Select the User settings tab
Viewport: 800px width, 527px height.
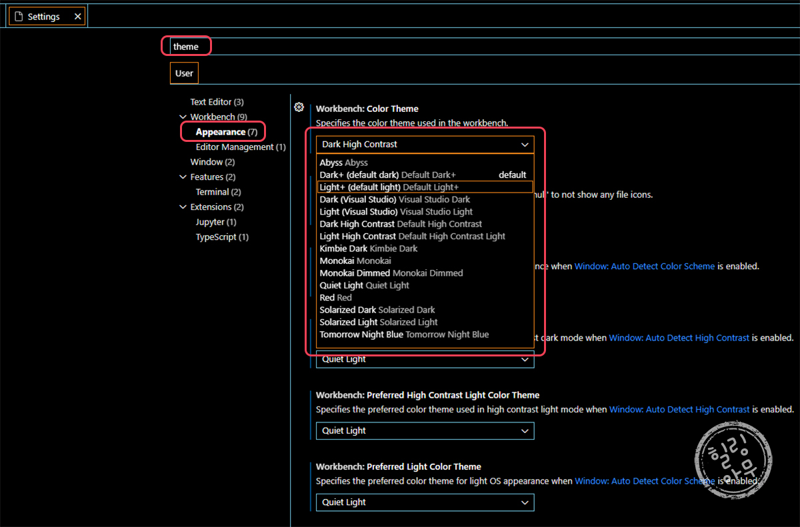point(184,73)
